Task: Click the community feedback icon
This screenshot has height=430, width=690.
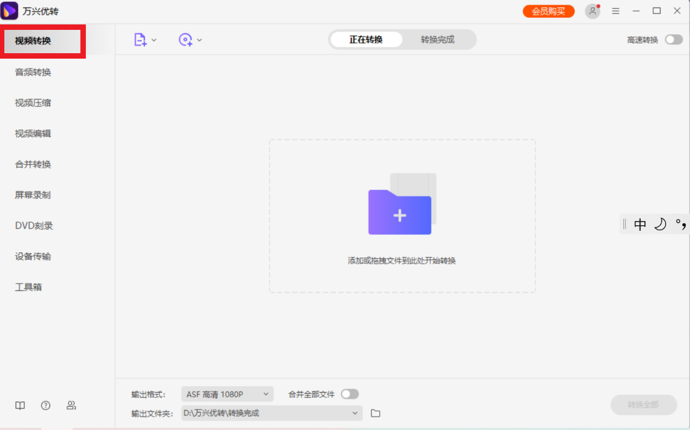Action: (71, 405)
